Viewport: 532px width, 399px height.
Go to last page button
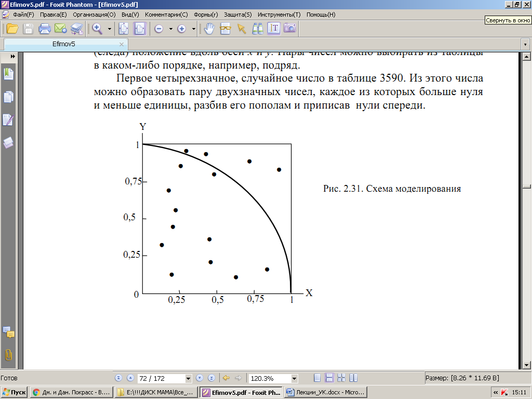click(x=211, y=378)
